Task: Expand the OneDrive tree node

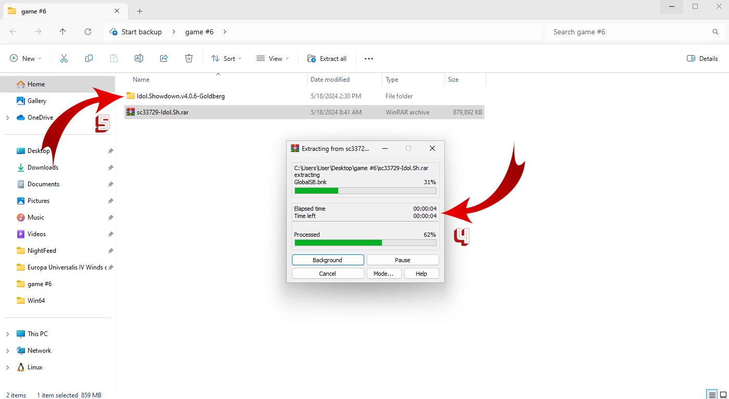Action: point(7,118)
